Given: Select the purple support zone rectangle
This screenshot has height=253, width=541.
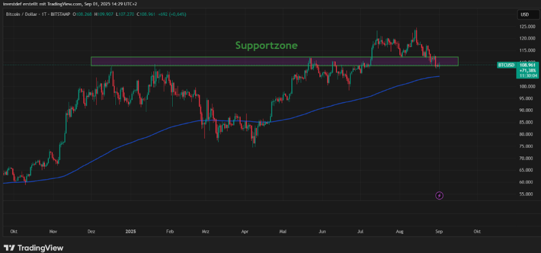Looking at the screenshot, I should coord(212,62).
